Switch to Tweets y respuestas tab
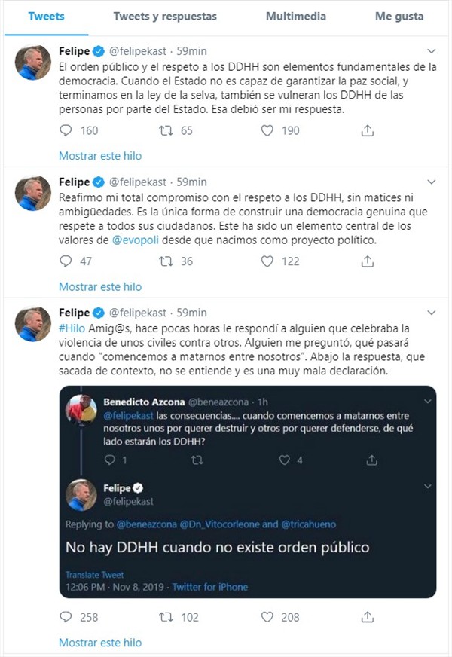Screen dimensions: 452x657 [x=165, y=16]
